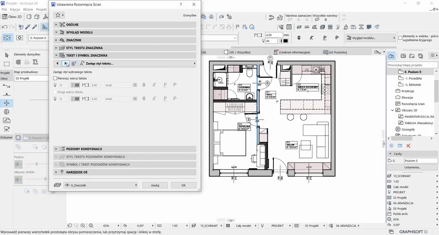Toggle Bold text G icon in info box
Image resolution: width=439 pixels, height=235 pixels.
[x=299, y=38]
